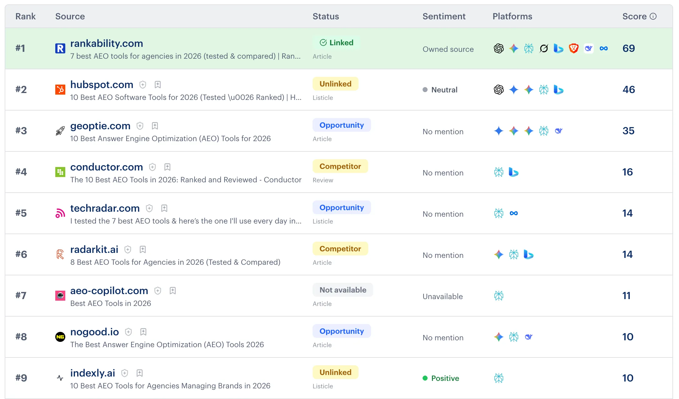Click the score value 69
This screenshot has height=399, width=679.
628,48
